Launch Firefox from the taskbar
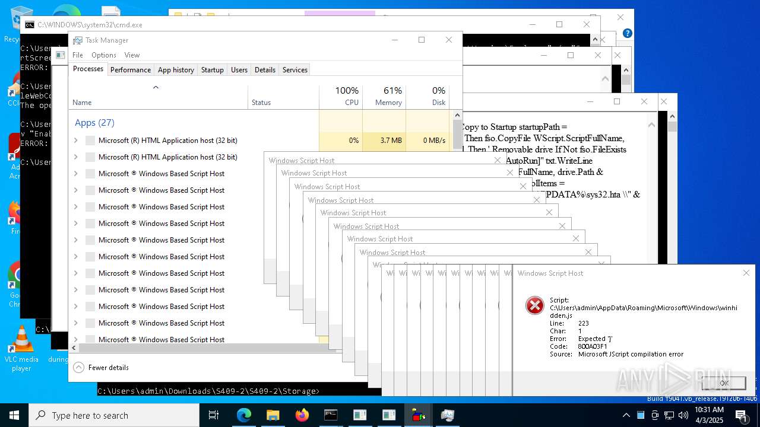This screenshot has height=427, width=760. (302, 415)
